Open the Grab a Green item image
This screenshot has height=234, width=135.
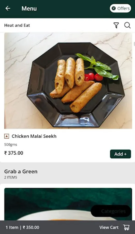[x=68, y=204]
